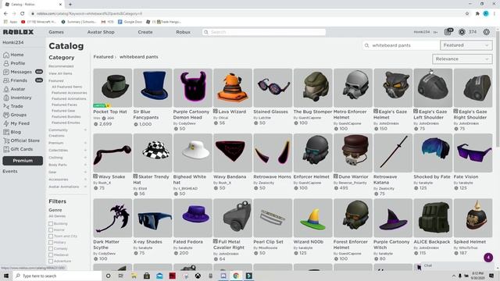Viewport: 500px width, 281px height.
Task: Open the notifications icon in Roblox header
Action: pos(448,32)
